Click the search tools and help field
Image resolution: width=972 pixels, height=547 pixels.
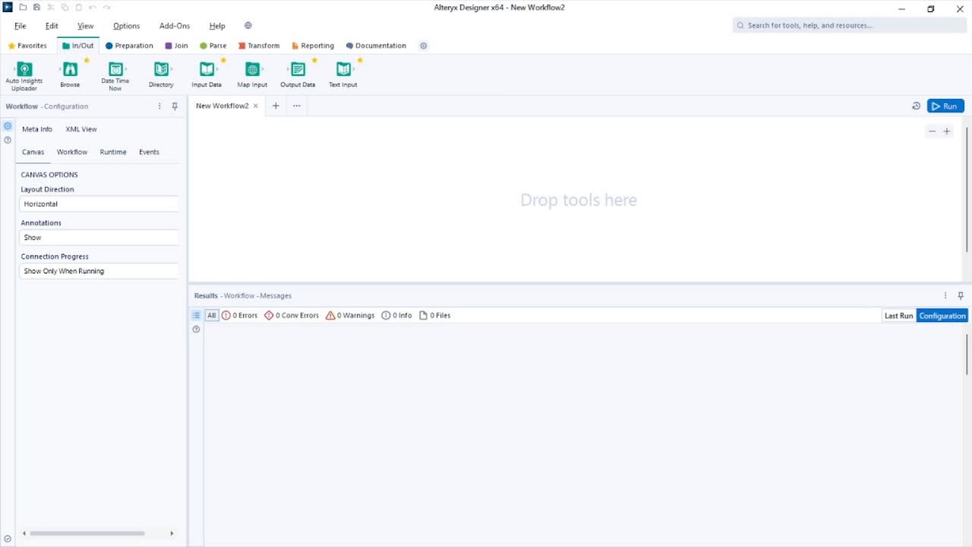tap(848, 25)
